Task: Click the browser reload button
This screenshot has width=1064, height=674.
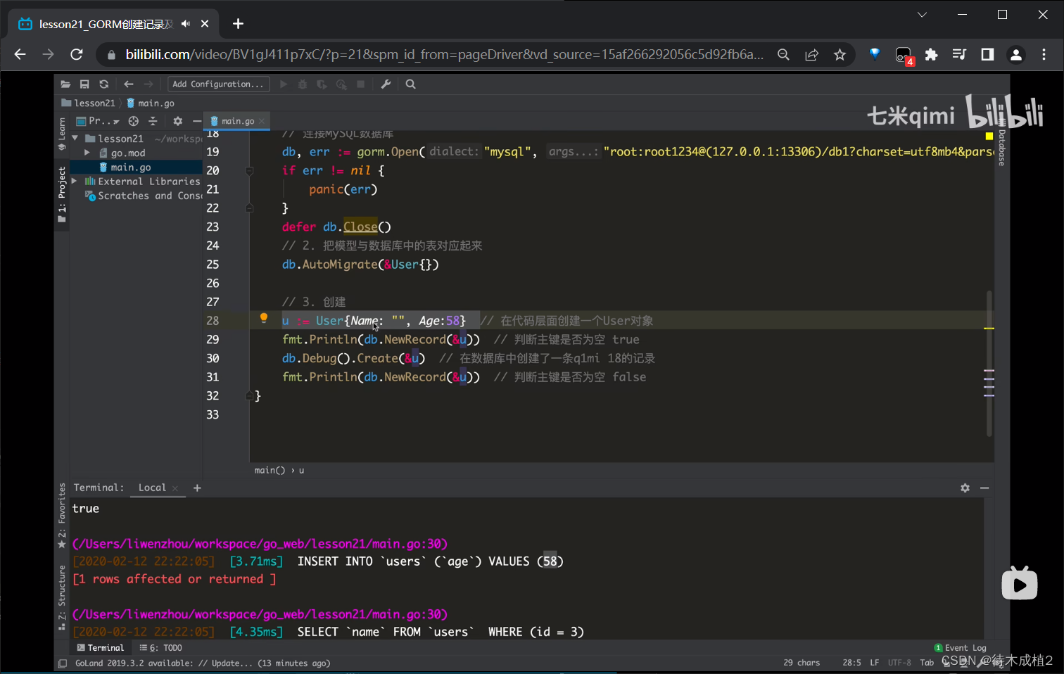Action: (x=77, y=54)
